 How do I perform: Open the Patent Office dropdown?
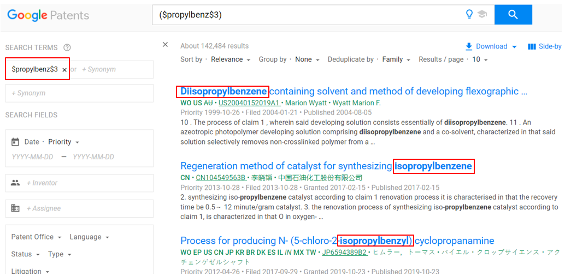[36, 237]
